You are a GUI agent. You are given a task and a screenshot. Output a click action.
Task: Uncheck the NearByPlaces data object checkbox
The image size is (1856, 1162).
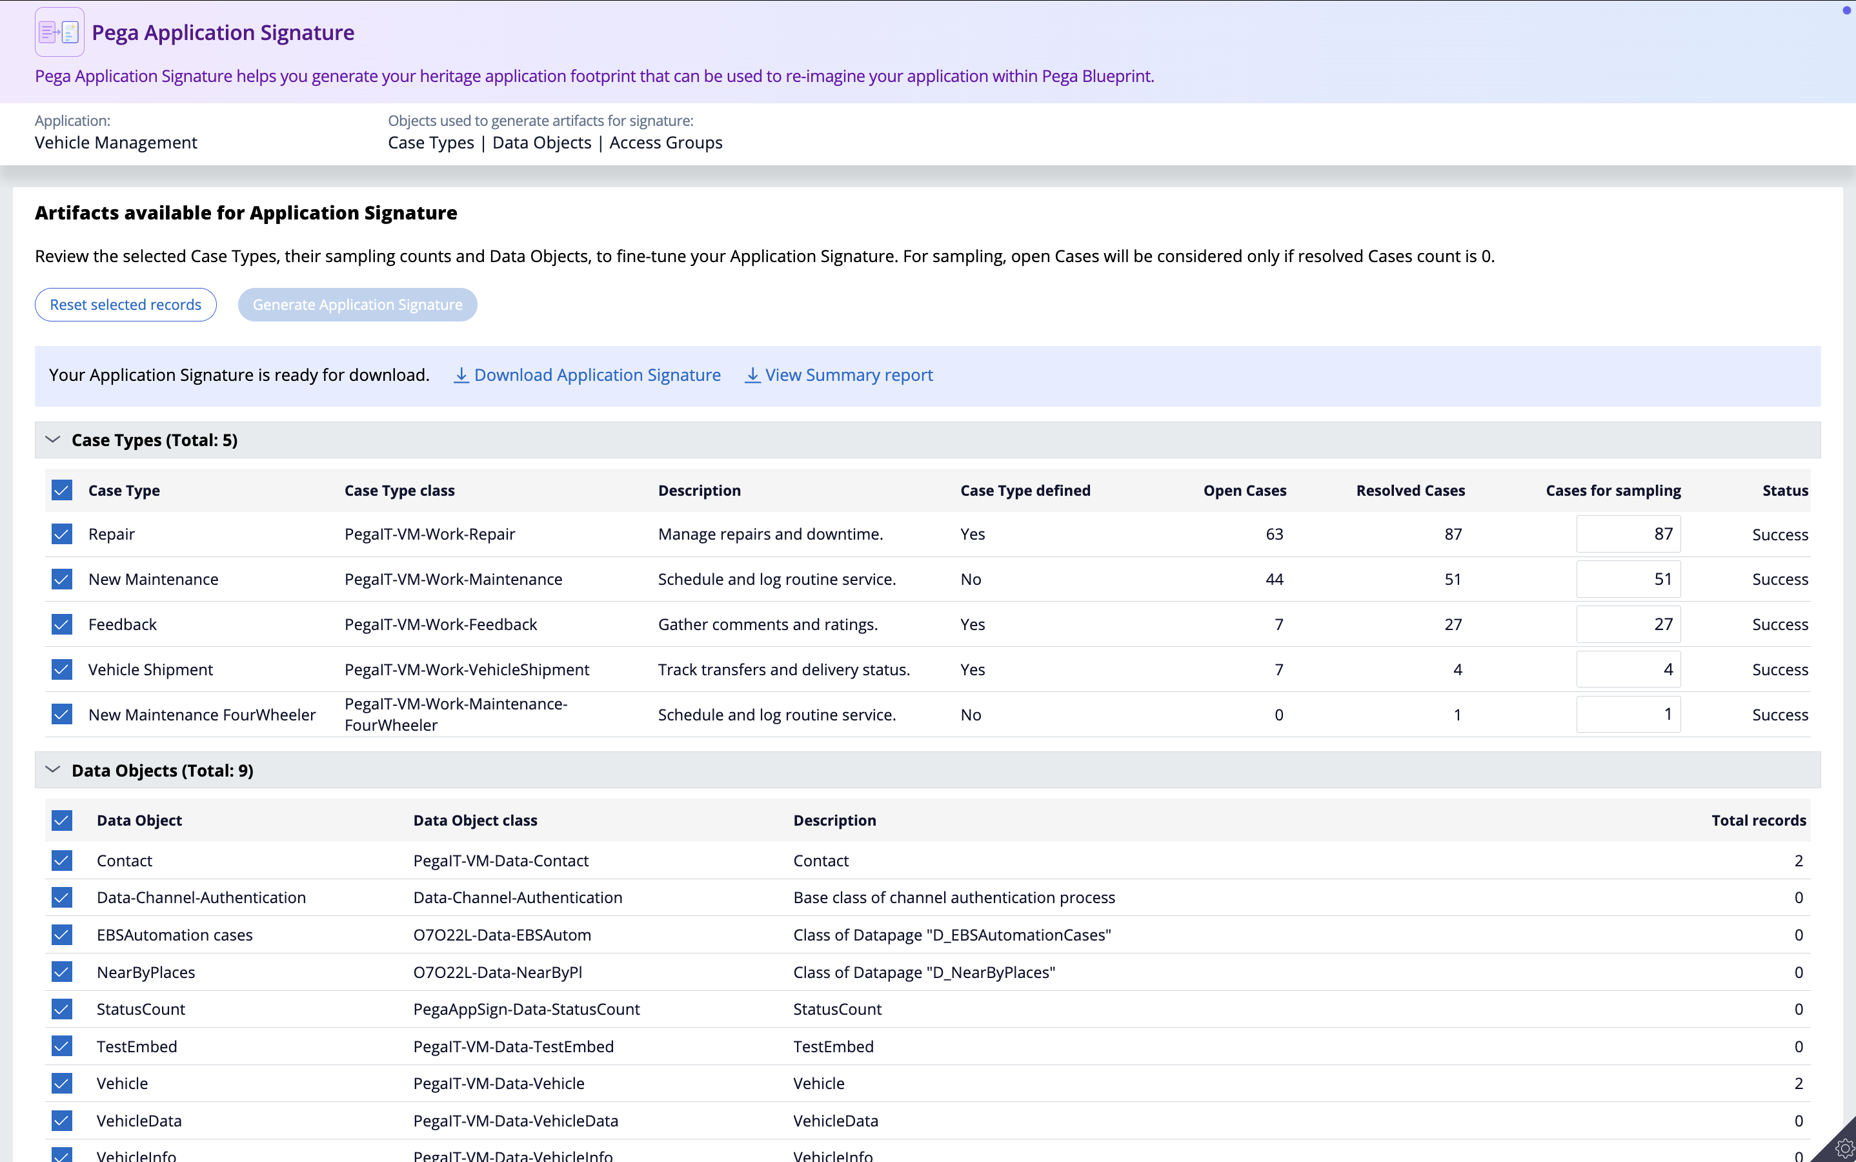pyautogui.click(x=62, y=972)
